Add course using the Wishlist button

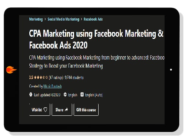[40, 110]
